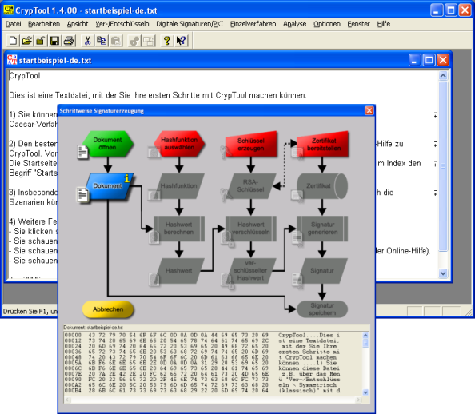Click the red Zertifikat bereitstellen shape

click(322, 145)
